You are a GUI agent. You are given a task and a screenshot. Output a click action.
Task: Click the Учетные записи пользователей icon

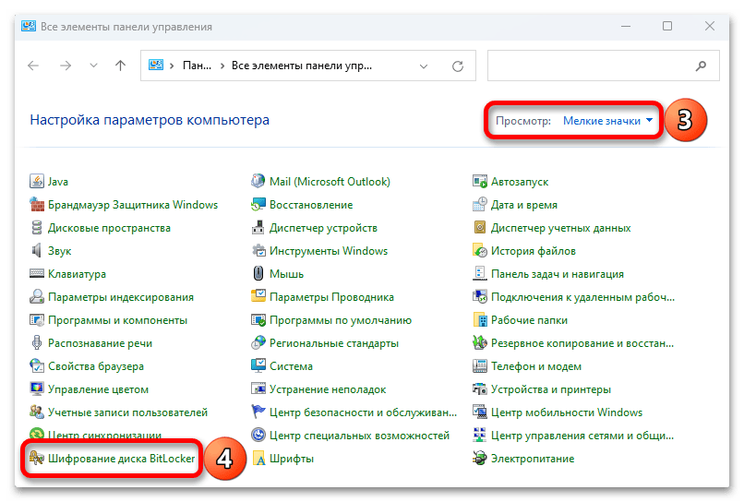[x=37, y=412]
